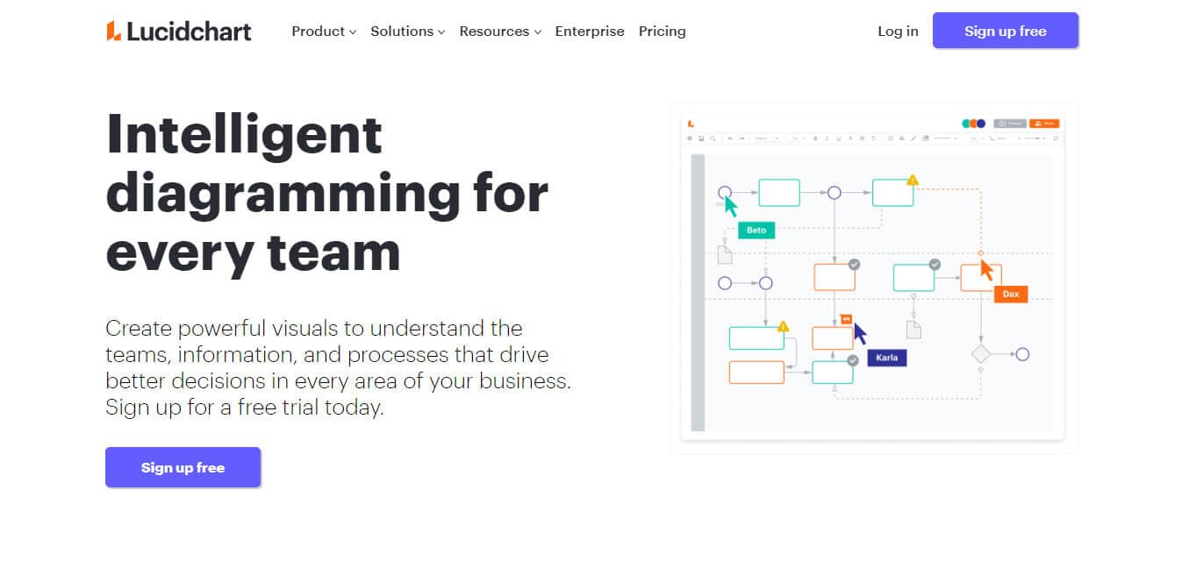Switch to the Pricing page

[662, 31]
